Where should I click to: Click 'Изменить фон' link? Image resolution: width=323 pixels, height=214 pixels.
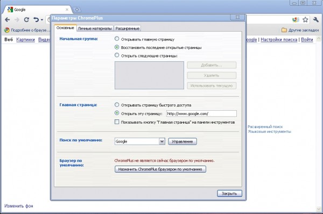click(19, 206)
